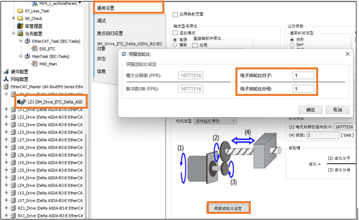Open the E00_ETC program call icon

pos(35,49)
